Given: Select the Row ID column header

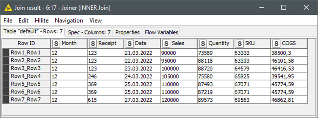Looking at the screenshot, I should pyautogui.click(x=26, y=44).
